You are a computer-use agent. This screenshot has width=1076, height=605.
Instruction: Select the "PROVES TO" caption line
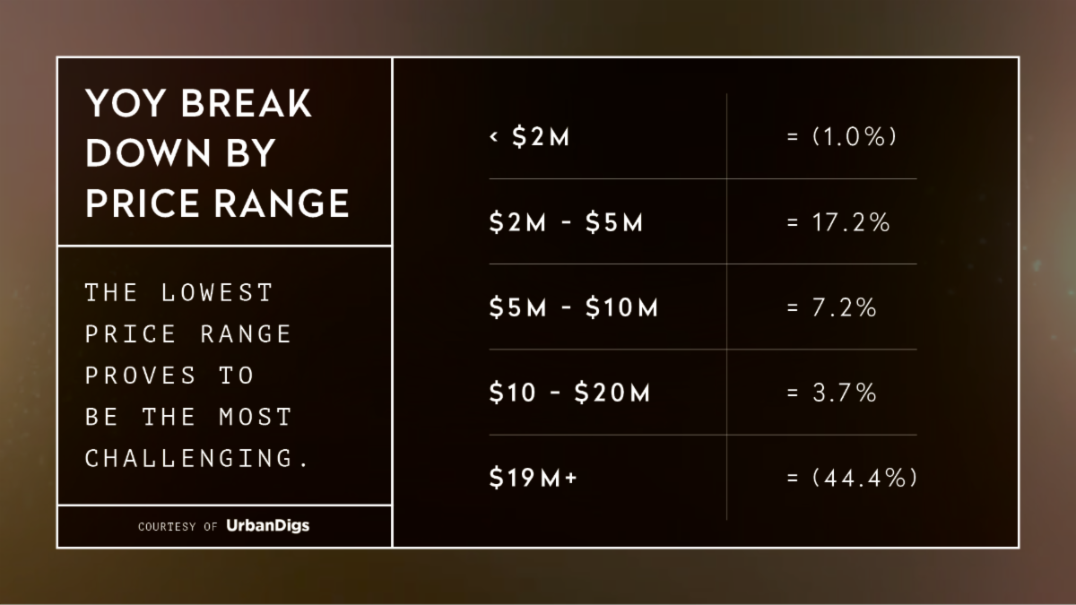169,376
